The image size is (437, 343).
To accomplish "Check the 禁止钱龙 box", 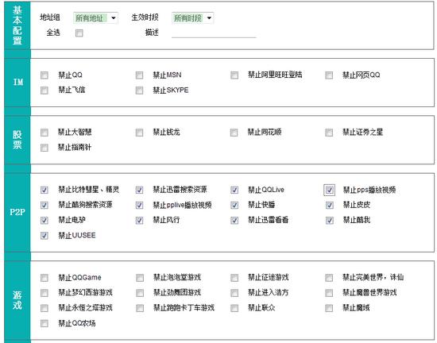I will [x=139, y=133].
